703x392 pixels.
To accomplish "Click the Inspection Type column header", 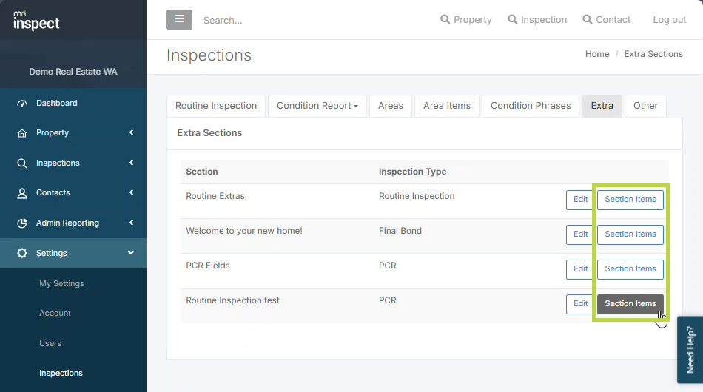I will [412, 172].
